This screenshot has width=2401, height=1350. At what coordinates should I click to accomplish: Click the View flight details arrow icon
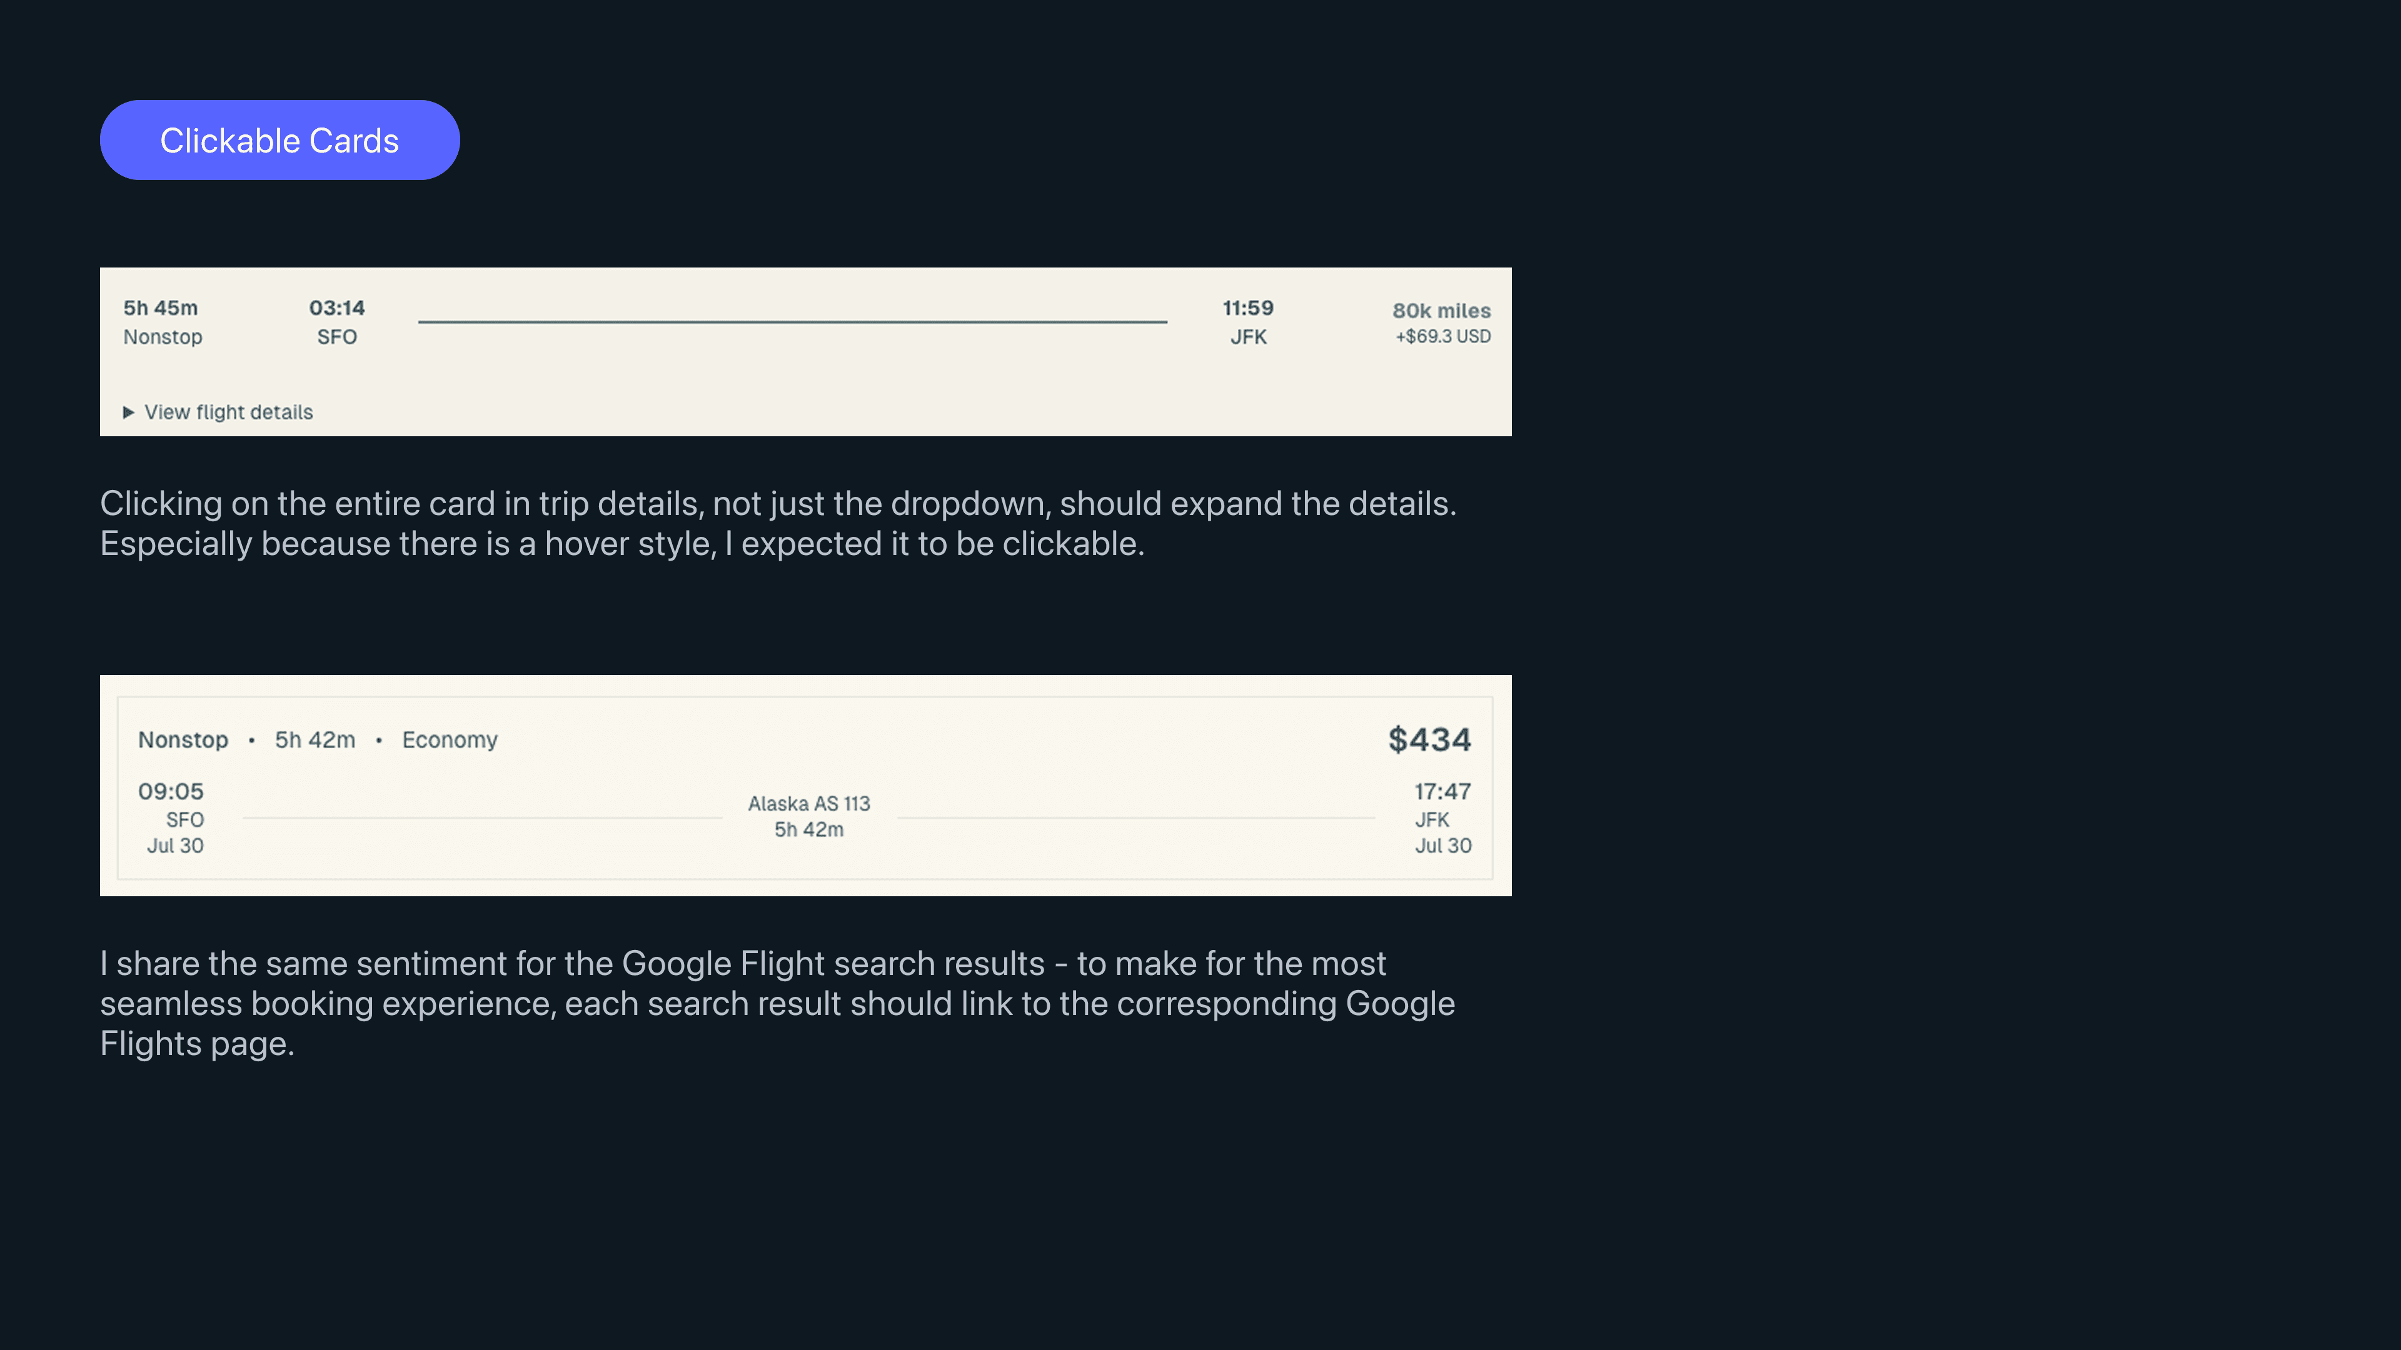pos(129,411)
